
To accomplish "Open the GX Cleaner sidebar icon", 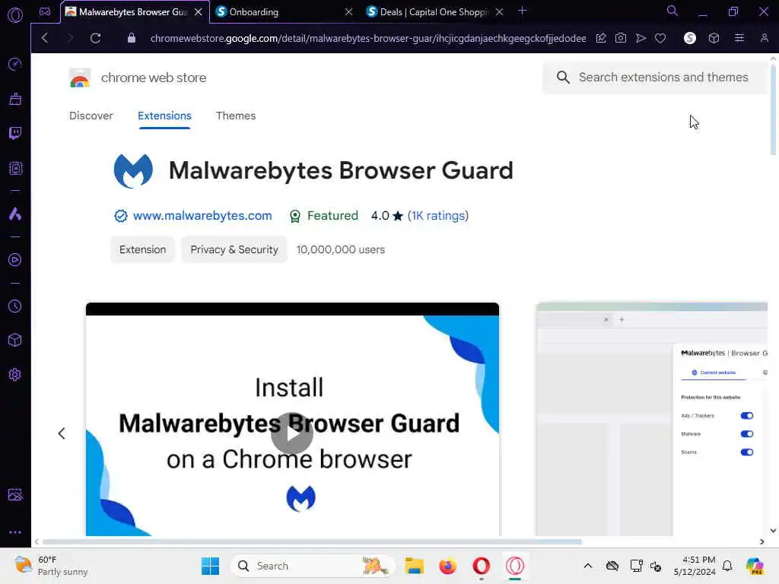I will click(15, 99).
